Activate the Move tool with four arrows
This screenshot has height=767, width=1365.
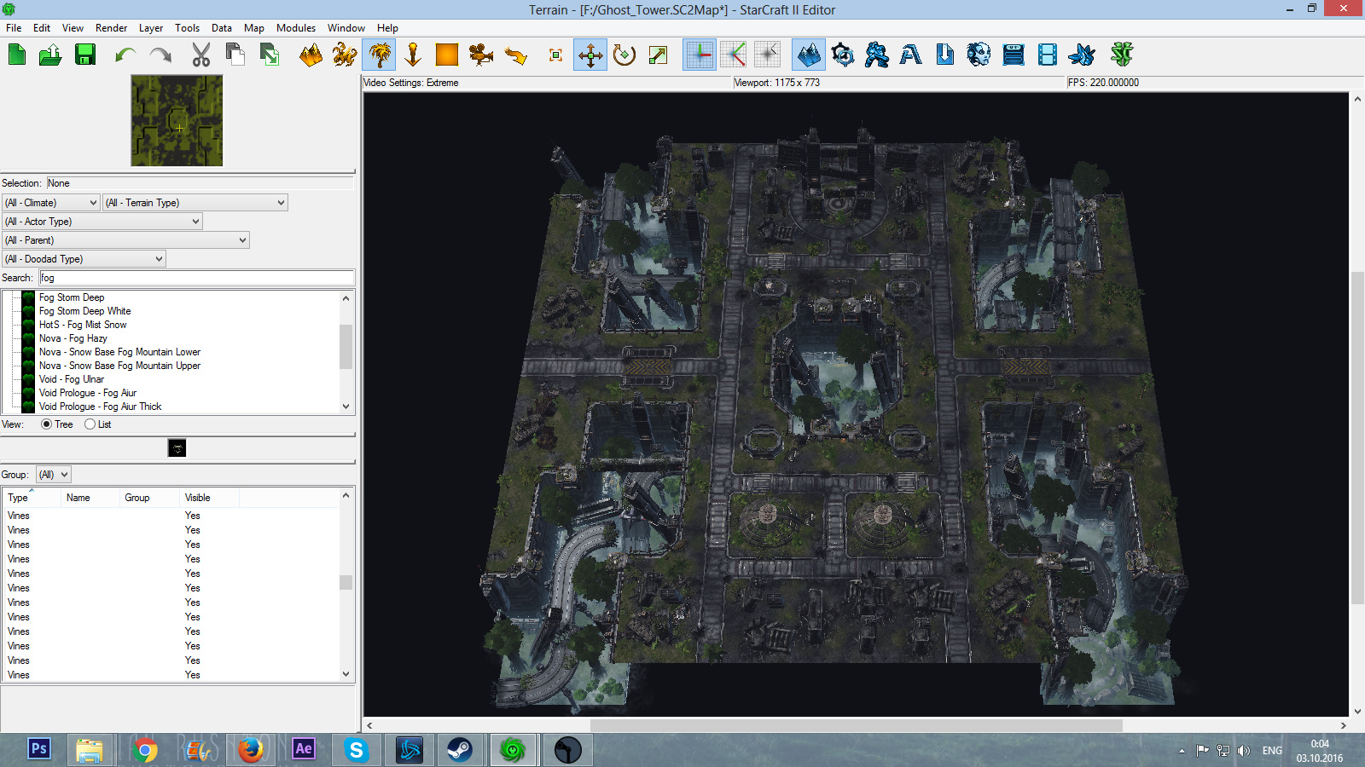pos(590,55)
